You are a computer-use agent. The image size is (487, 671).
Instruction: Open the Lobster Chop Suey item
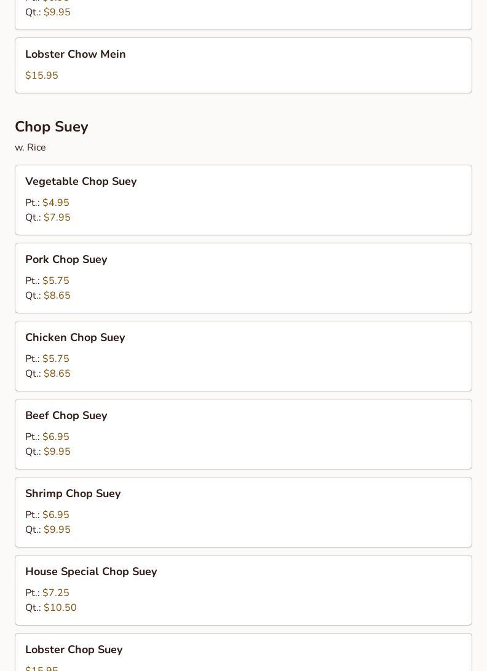tap(74, 649)
